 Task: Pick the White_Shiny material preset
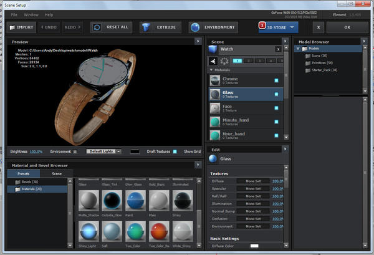183,231
